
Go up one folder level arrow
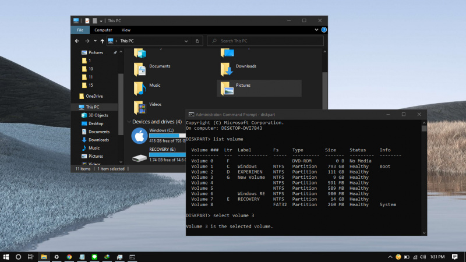(x=103, y=41)
